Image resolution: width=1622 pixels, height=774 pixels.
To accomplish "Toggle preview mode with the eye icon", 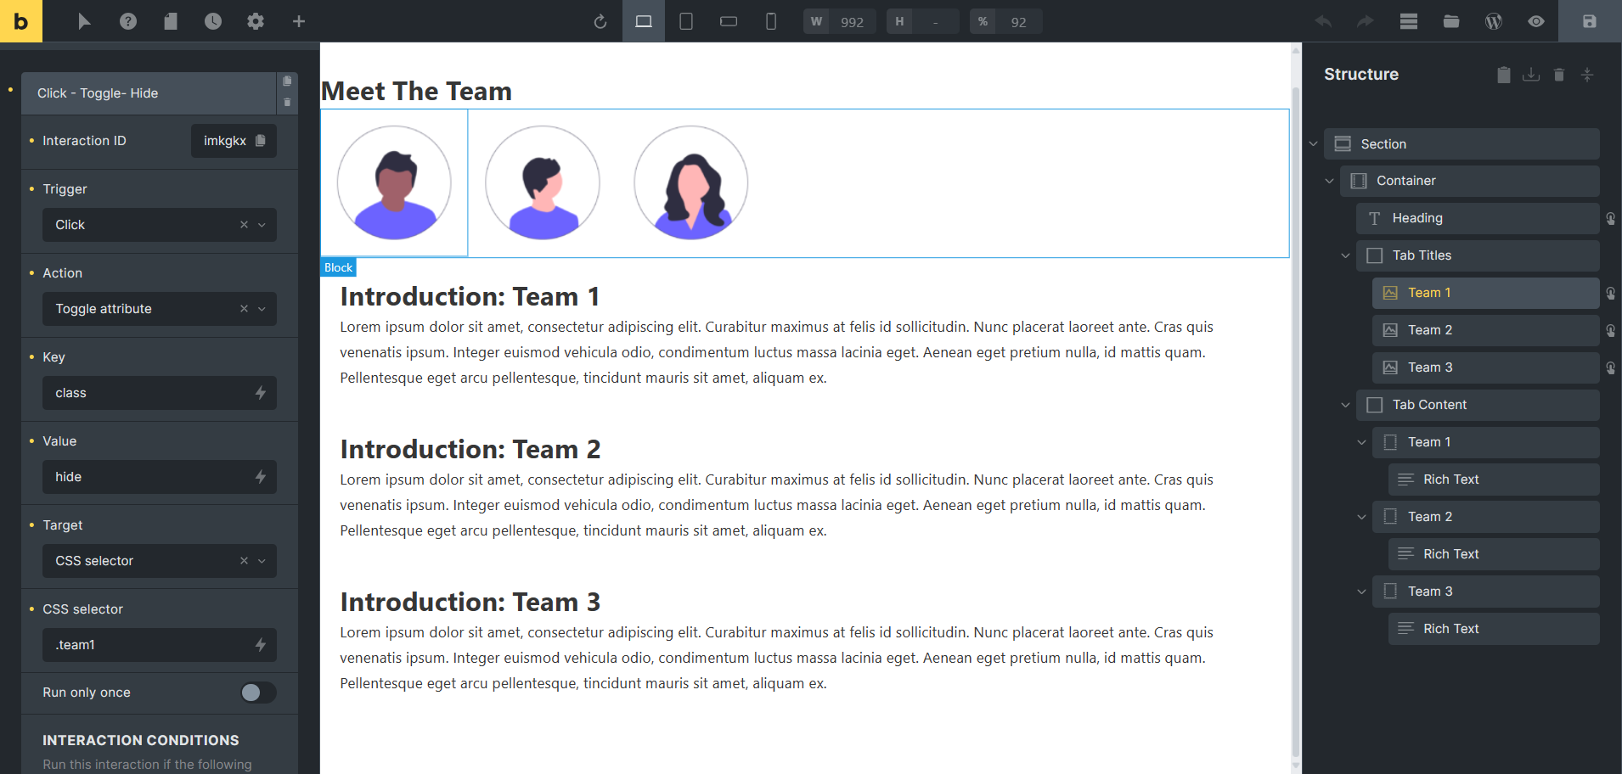I will tap(1535, 21).
